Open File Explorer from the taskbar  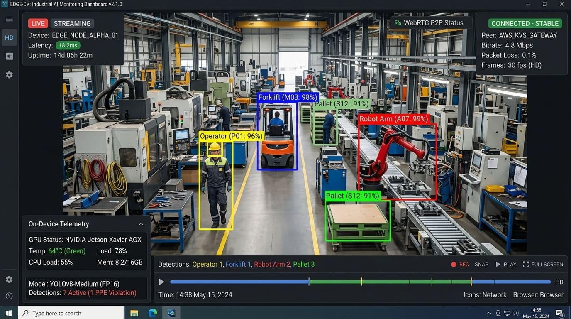point(134,313)
